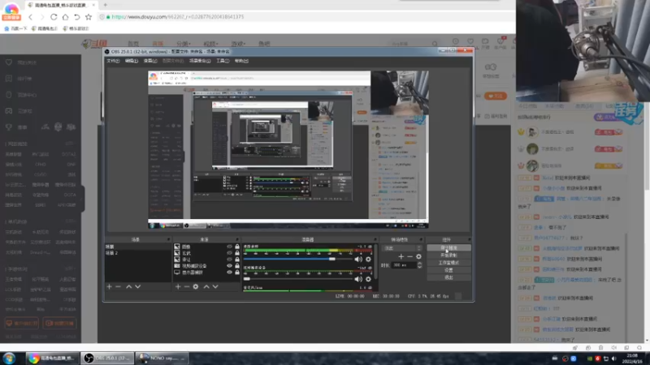Toggle visibility eye of the first source row
Viewport: 650px width, 365px height.
pyautogui.click(x=229, y=247)
